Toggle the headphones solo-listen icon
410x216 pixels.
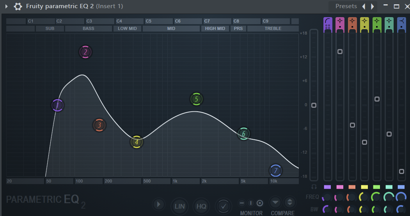314,187
